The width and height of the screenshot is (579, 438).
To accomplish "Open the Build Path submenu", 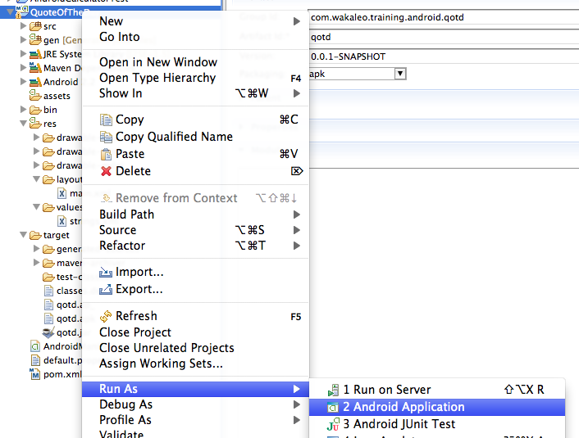I will pos(195,214).
